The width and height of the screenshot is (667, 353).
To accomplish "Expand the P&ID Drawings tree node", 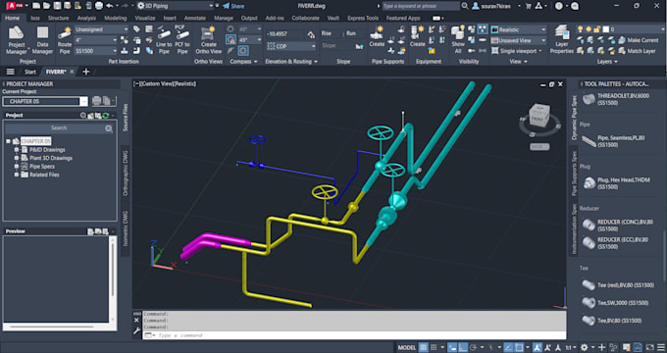I will coord(17,150).
